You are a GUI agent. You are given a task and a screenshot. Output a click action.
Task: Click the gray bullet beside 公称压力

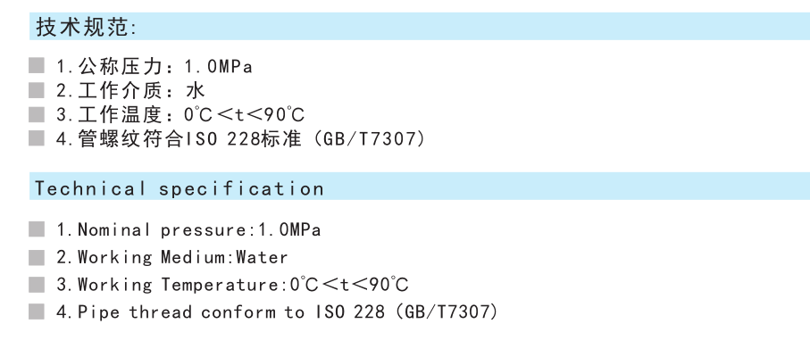[37, 66]
